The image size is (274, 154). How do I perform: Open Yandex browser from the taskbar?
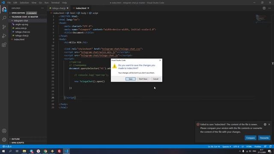pyautogui.click(x=38, y=151)
